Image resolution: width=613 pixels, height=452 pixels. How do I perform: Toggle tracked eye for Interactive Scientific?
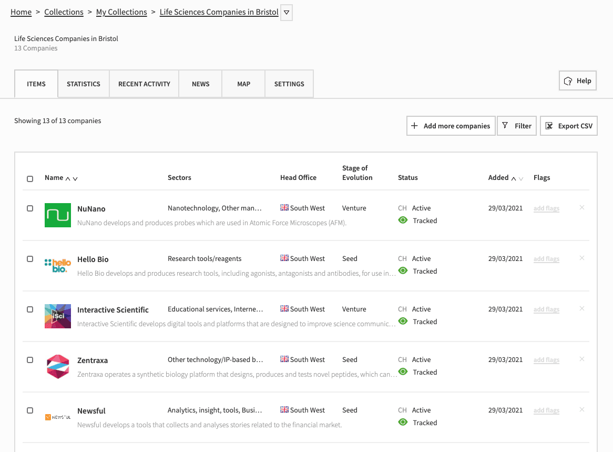pyautogui.click(x=403, y=321)
